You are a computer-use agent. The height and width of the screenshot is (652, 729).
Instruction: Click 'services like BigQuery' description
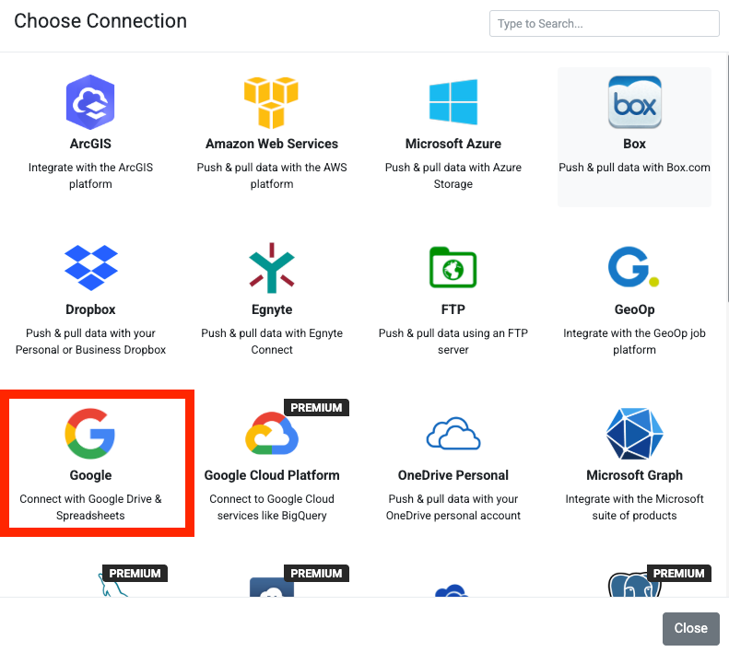272,516
